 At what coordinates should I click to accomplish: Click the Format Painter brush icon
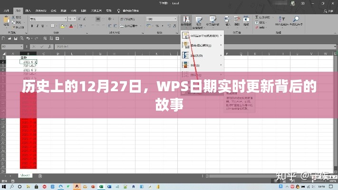(x=14, y=28)
